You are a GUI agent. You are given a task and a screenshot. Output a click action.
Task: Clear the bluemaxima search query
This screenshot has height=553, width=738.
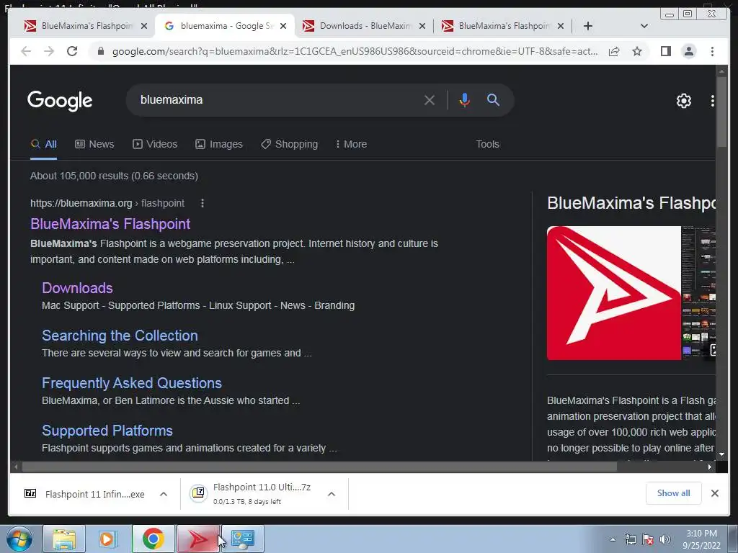click(430, 100)
